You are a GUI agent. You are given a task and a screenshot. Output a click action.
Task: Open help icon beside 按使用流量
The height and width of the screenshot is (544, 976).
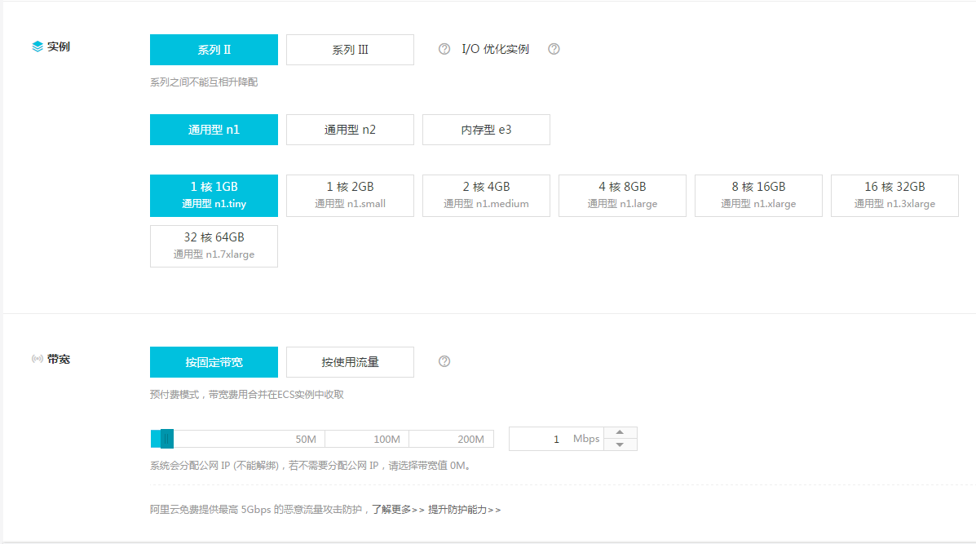[444, 361]
